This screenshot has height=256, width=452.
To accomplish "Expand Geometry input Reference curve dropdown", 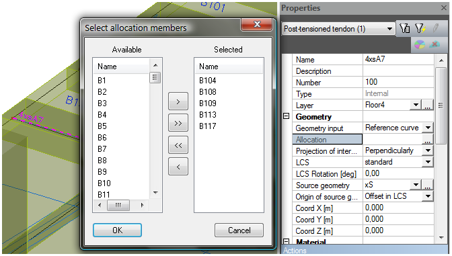I will (428, 128).
